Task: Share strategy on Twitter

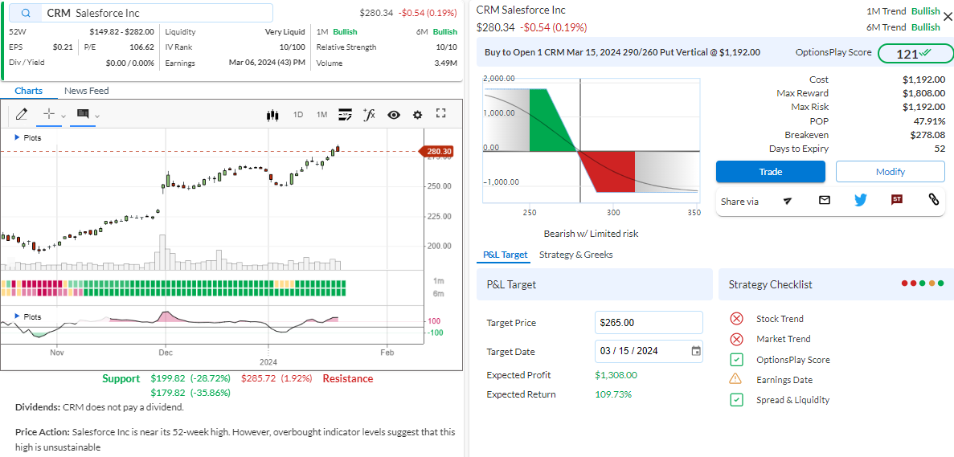Action: [x=860, y=199]
